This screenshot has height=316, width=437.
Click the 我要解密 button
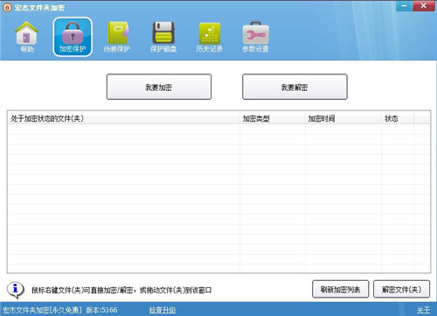click(x=295, y=87)
